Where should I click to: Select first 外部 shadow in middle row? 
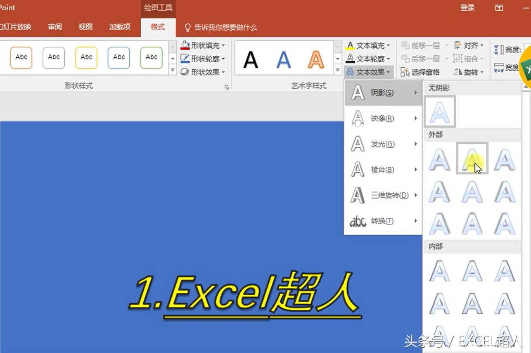[x=440, y=191]
